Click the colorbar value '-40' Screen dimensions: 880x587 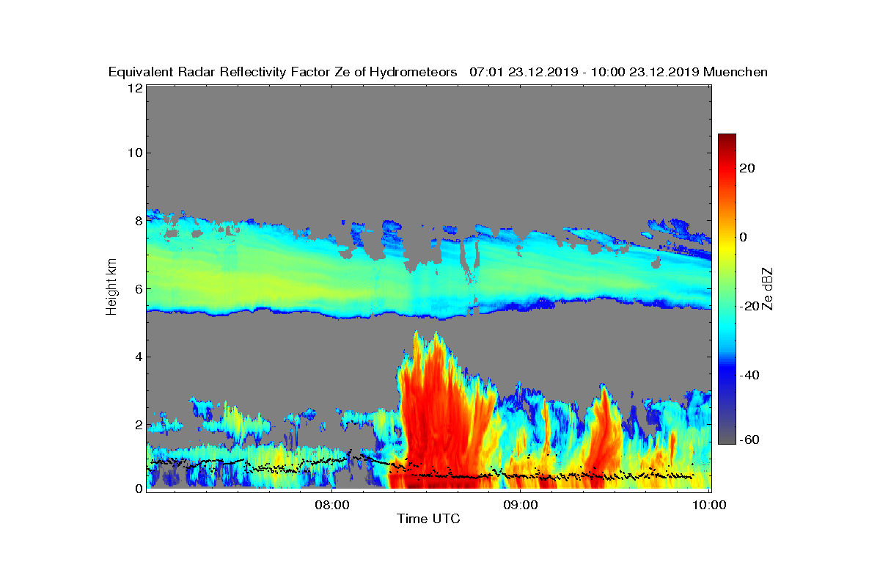click(748, 375)
